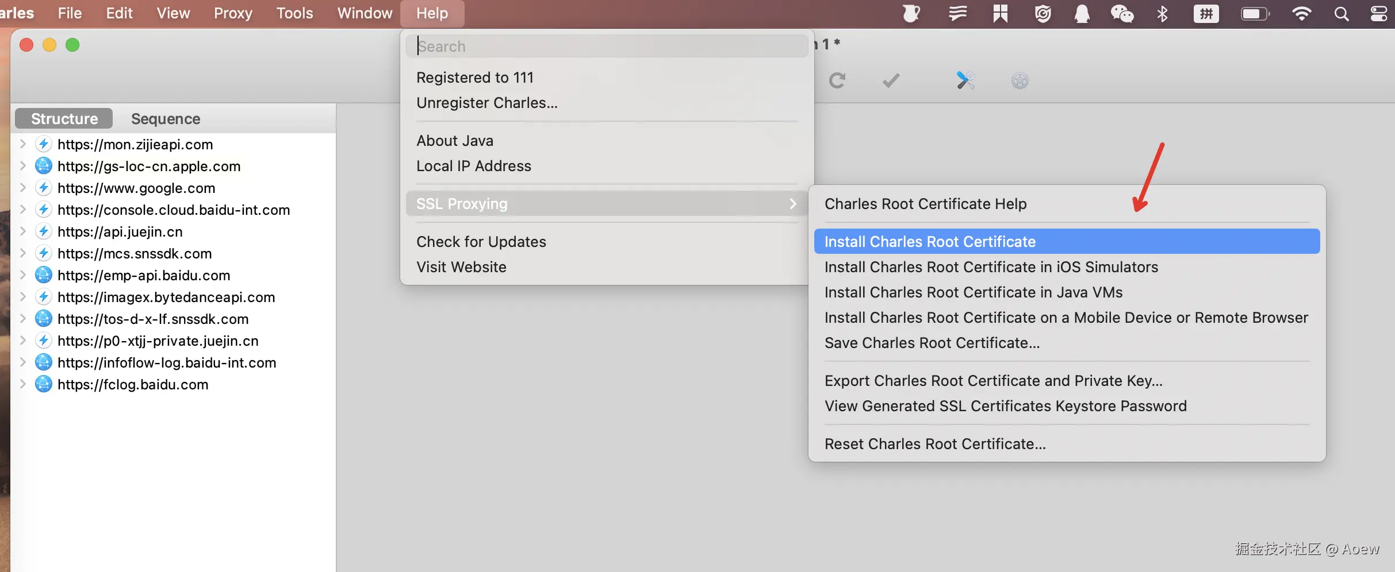The width and height of the screenshot is (1395, 572).
Task: Click the Help menu search field
Action: pyautogui.click(x=606, y=47)
